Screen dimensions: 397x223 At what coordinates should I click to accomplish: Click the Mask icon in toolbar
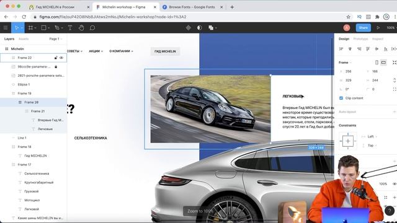pos(200,28)
